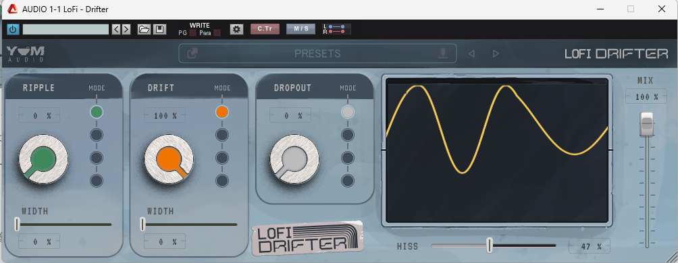Click the C.Tr button
This screenshot has width=678, height=263.
tap(265, 29)
